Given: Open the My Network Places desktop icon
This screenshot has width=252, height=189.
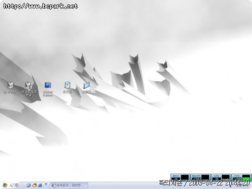Looking at the screenshot, I should click(x=29, y=89).
